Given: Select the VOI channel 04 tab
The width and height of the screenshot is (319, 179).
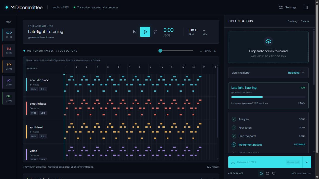Looking at the screenshot, I should point(9,82).
